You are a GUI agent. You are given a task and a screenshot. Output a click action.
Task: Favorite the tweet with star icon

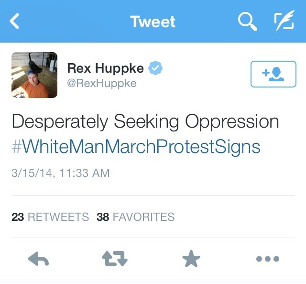pos(191,259)
